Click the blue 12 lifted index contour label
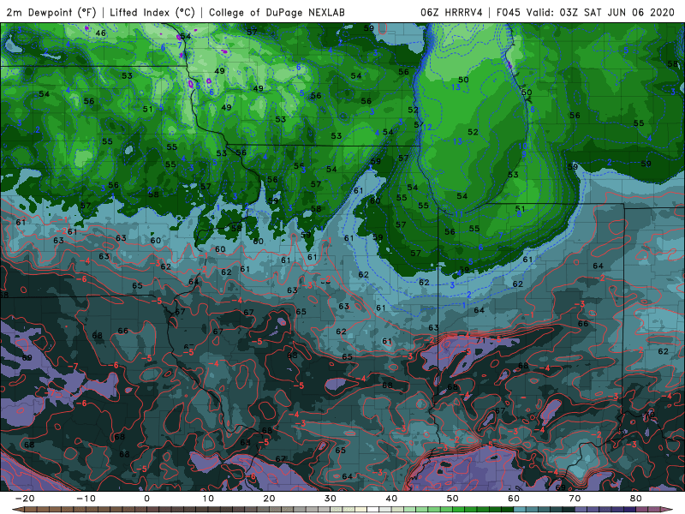 pos(427,127)
